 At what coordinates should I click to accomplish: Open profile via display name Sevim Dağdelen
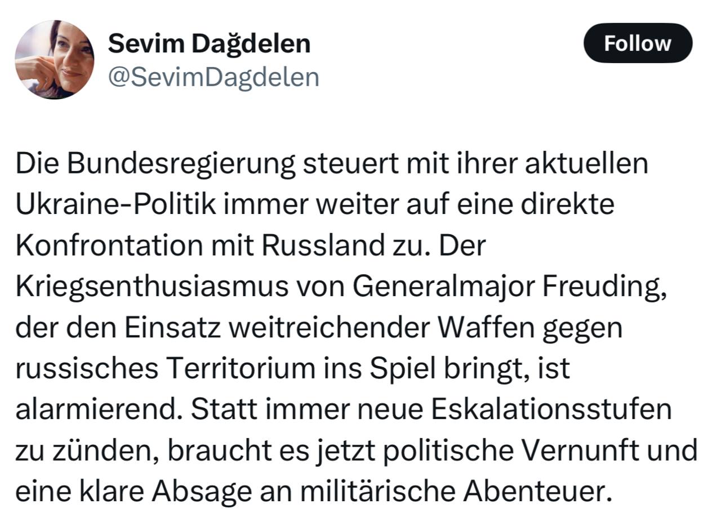[210, 43]
